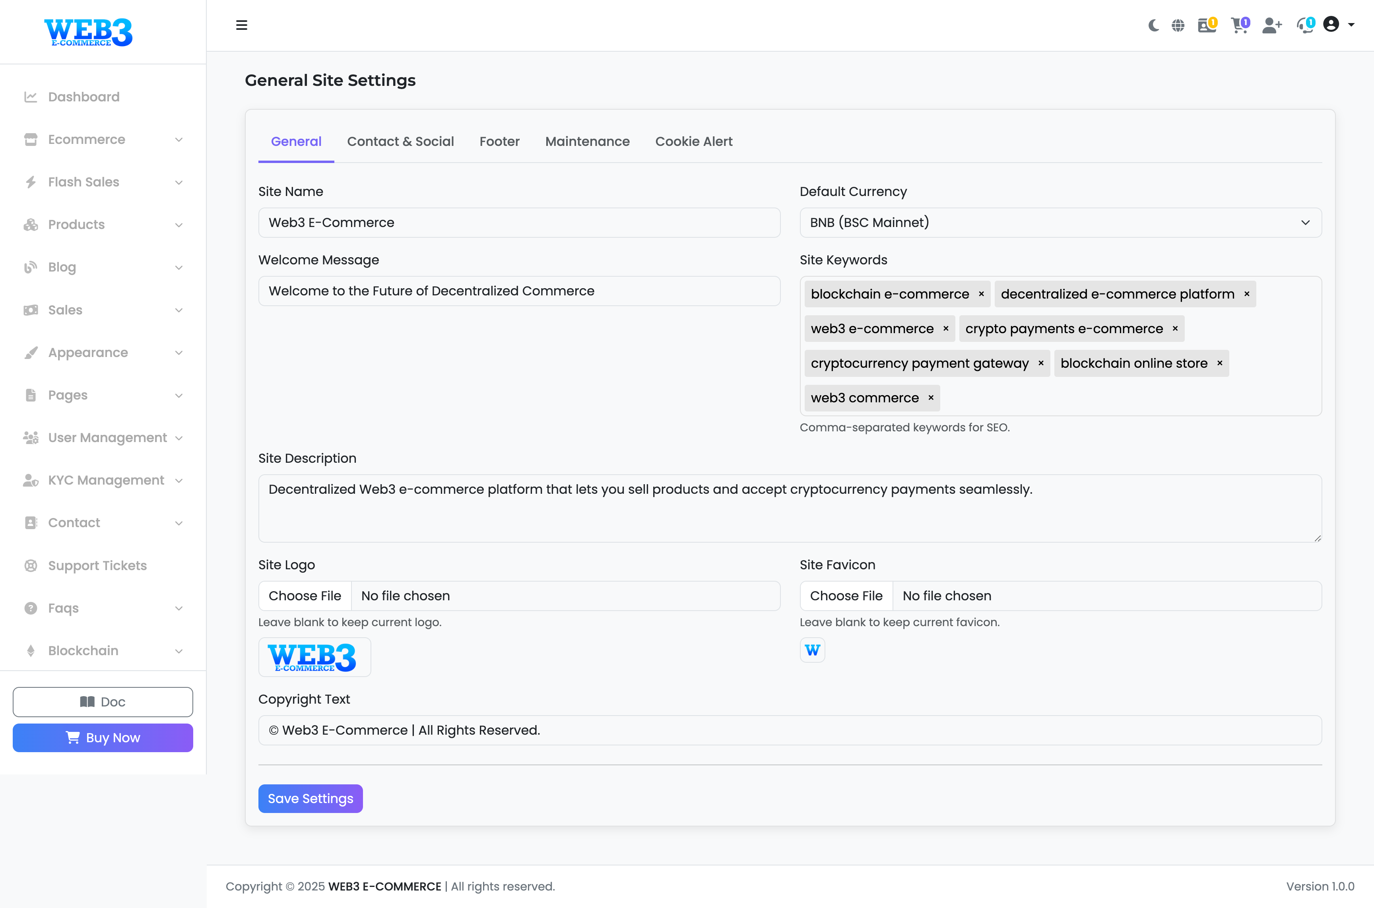Open the ID card KYC notifications
The width and height of the screenshot is (1374, 908).
coord(1206,25)
